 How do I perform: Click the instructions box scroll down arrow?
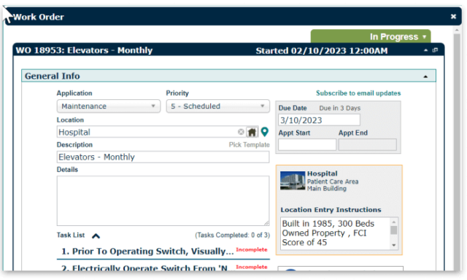[x=394, y=245]
